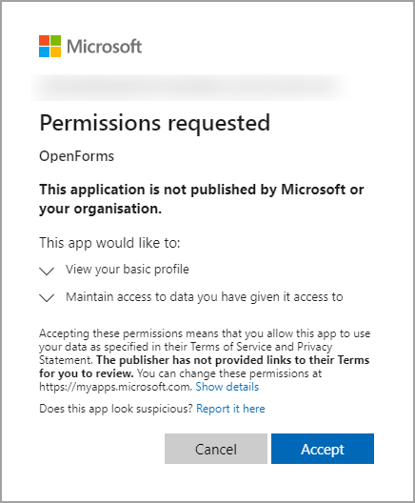The height and width of the screenshot is (503, 415).
Task: Click the Does this app look suspicious question
Action: point(116,409)
